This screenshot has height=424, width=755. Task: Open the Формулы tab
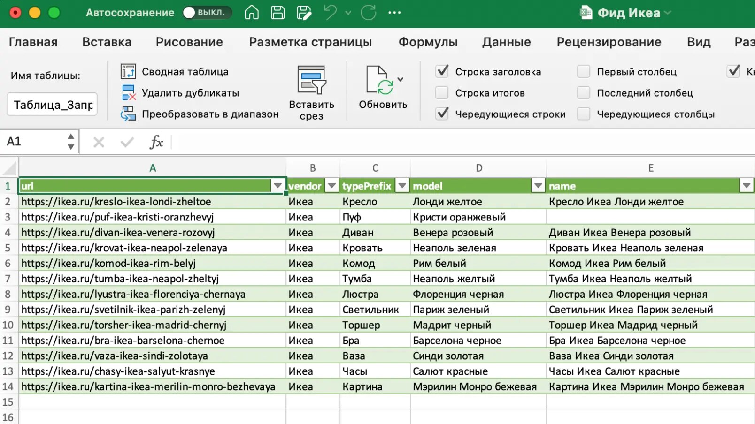[x=428, y=42]
